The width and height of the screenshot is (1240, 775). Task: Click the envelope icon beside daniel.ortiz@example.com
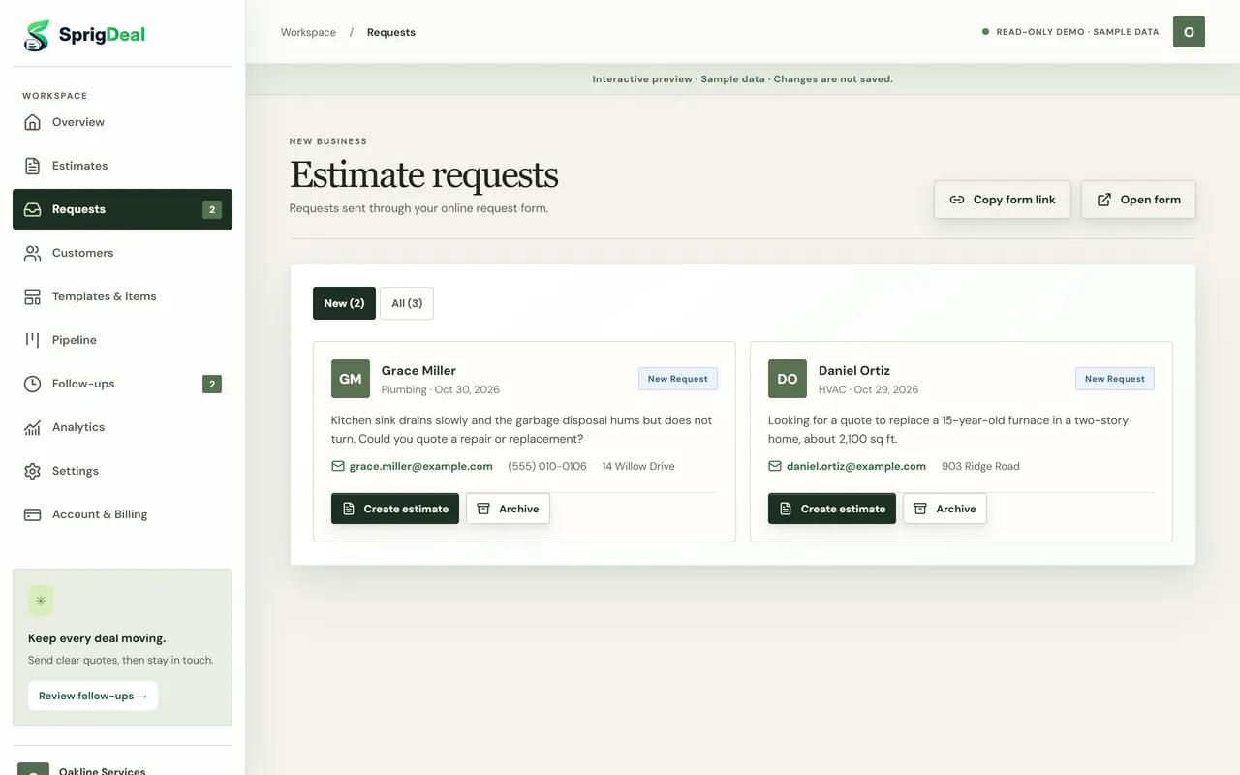point(775,466)
